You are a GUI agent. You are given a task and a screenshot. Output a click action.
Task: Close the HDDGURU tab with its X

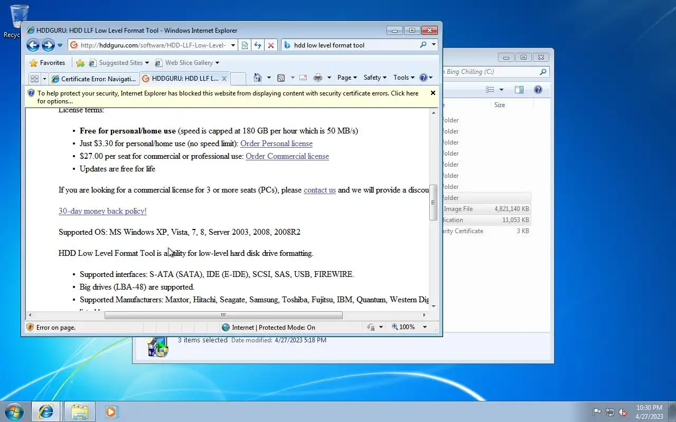point(224,79)
